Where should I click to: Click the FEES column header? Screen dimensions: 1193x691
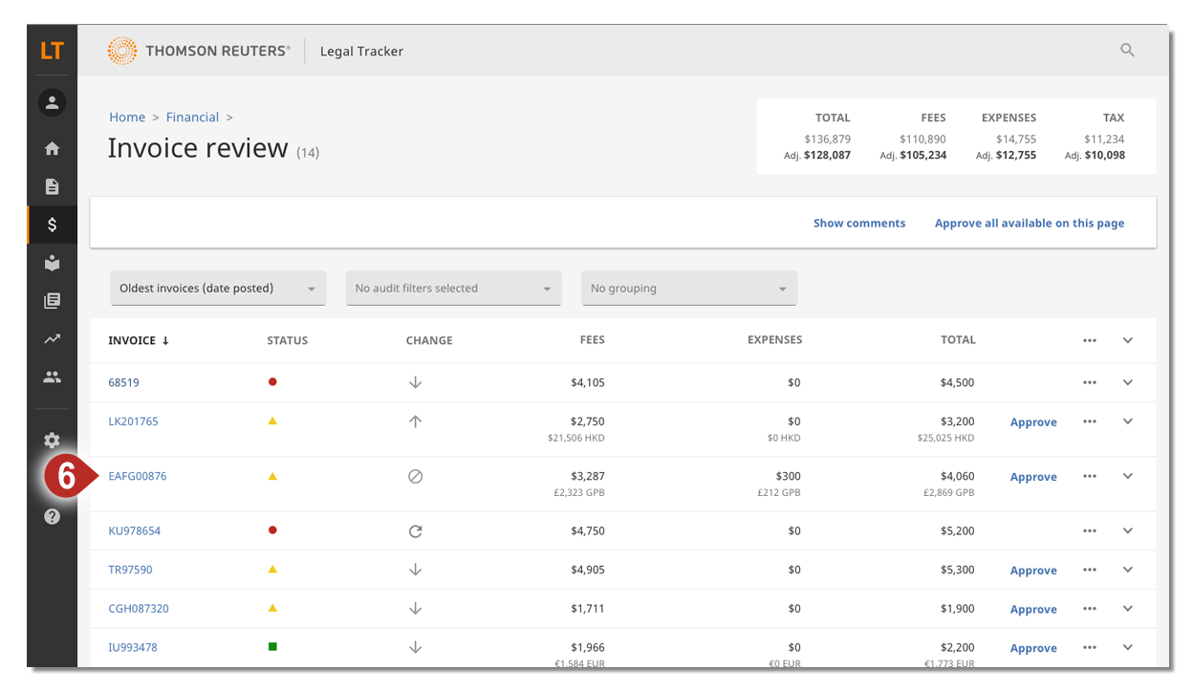(x=592, y=339)
